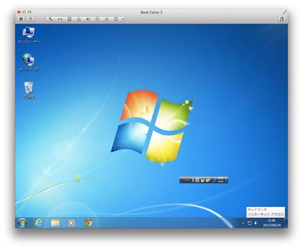
Task: Open Windows Explorer from the taskbar
Action: pos(56,223)
